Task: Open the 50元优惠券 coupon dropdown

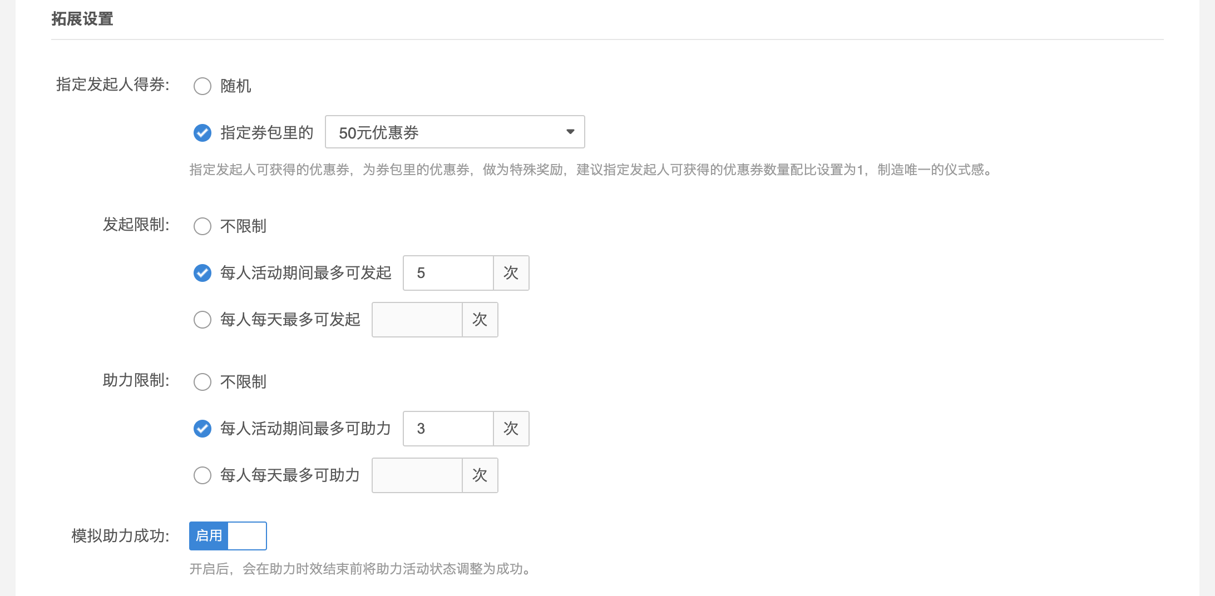Action: [455, 132]
